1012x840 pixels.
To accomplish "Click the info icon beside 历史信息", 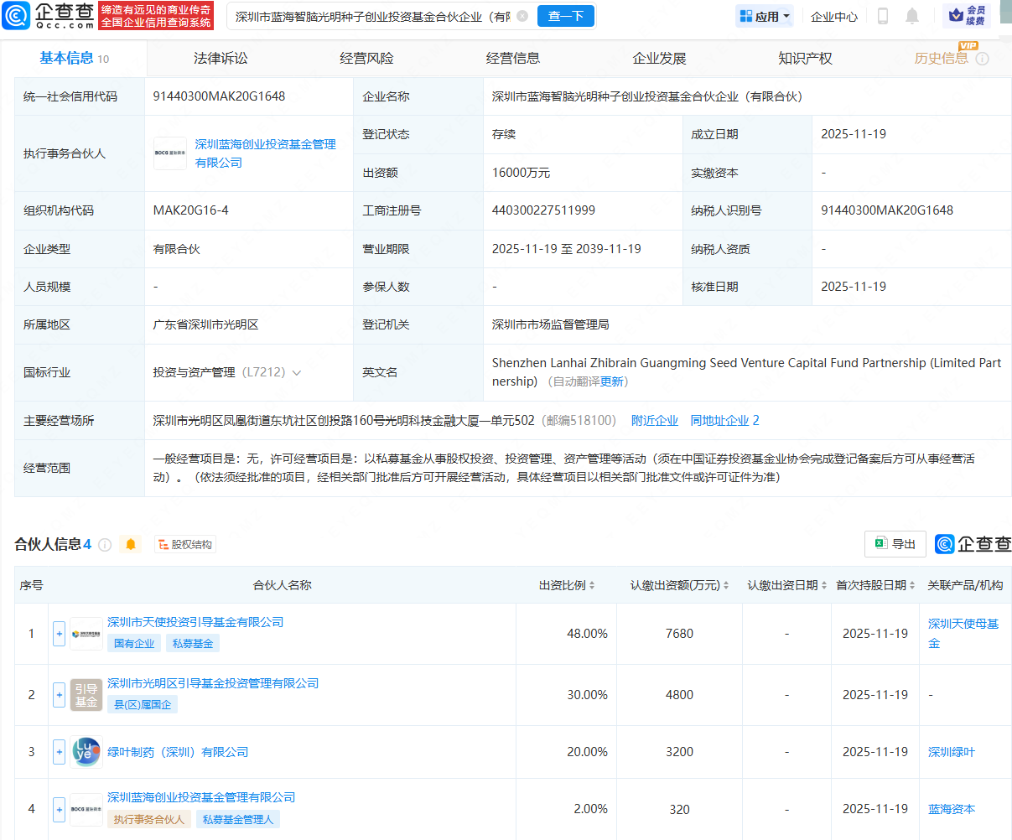I will (983, 59).
